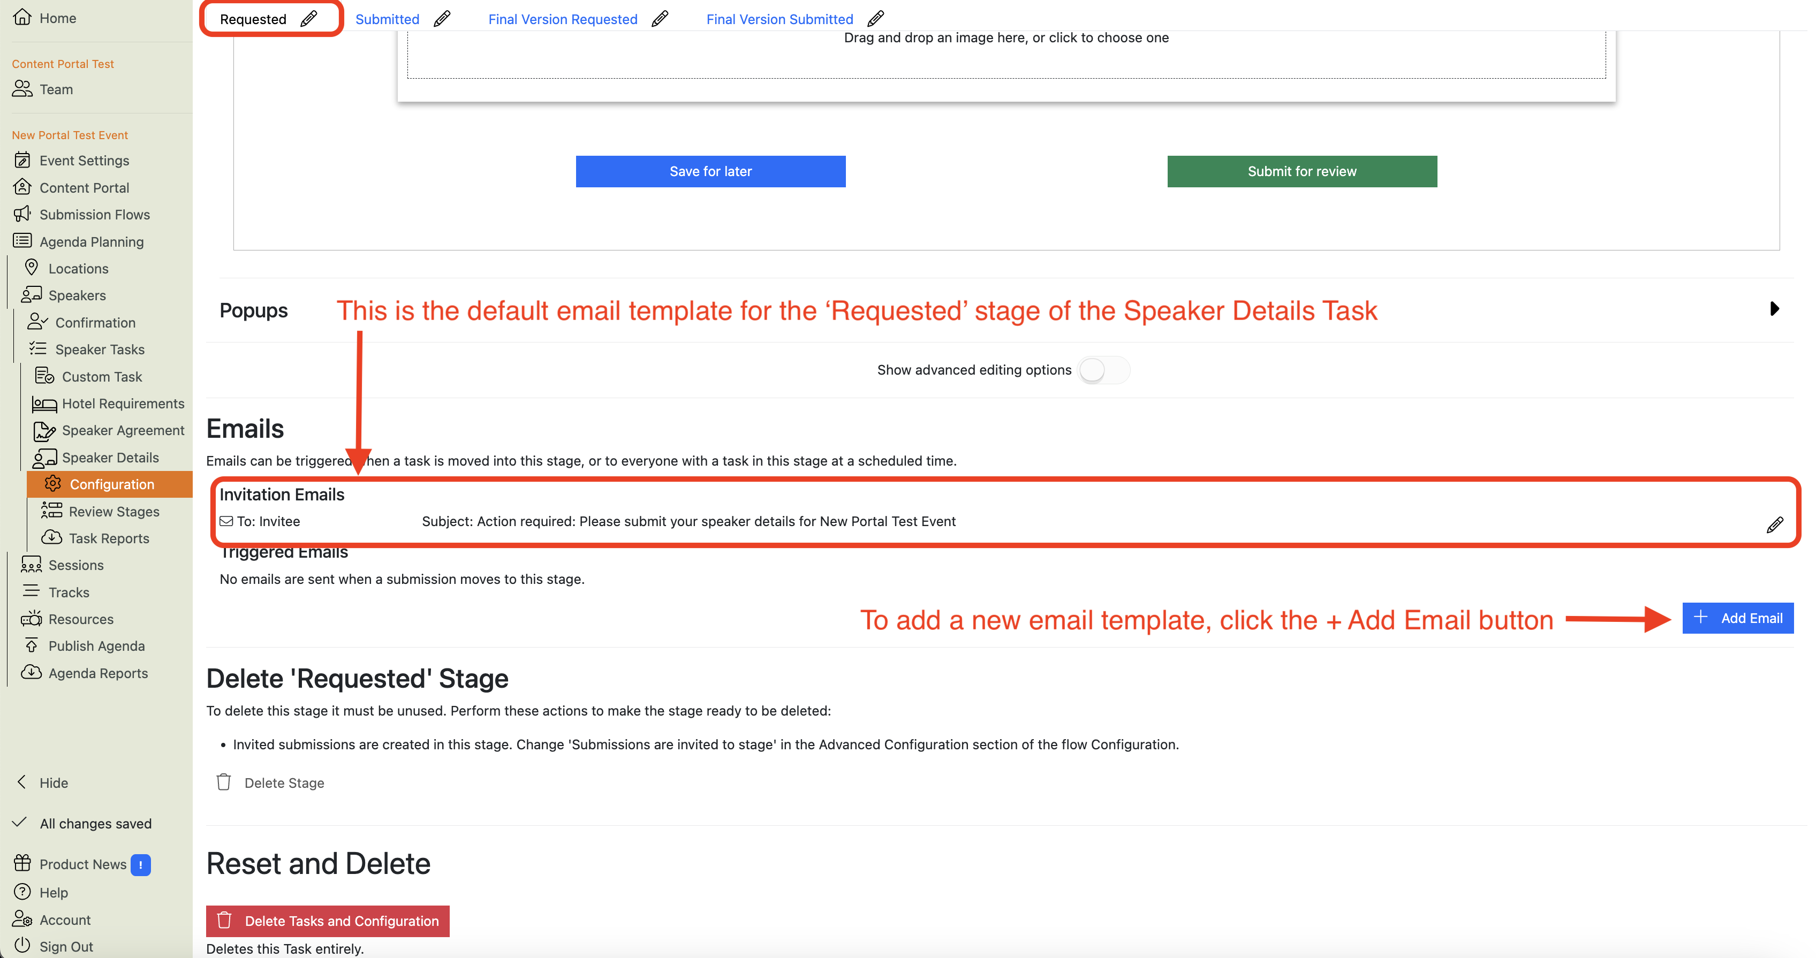Viewport: 1816px width, 958px height.
Task: Click the Custom Task icon
Action: coord(44,376)
